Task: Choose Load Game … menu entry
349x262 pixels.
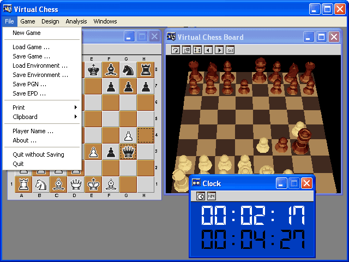Action: click(42, 47)
